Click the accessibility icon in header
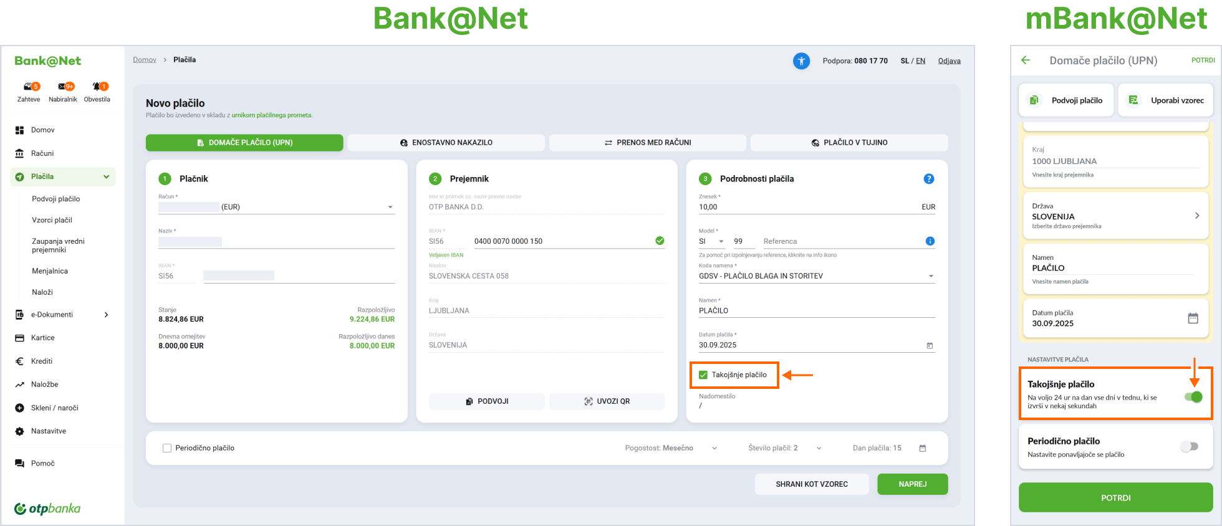This screenshot has height=526, width=1222. pos(801,61)
